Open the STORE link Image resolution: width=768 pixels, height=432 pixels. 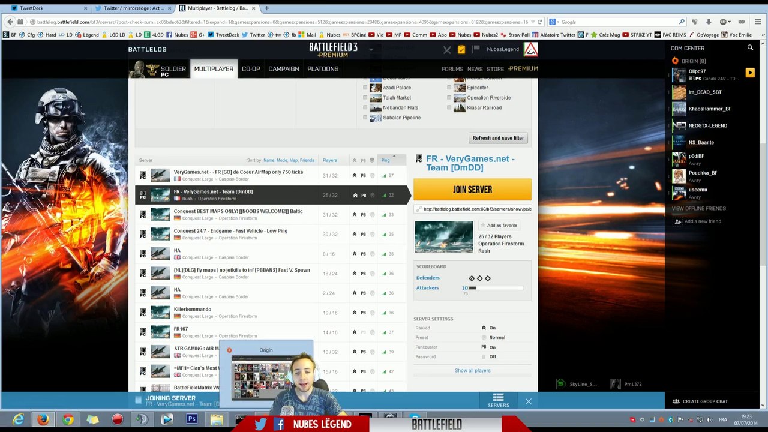(495, 69)
